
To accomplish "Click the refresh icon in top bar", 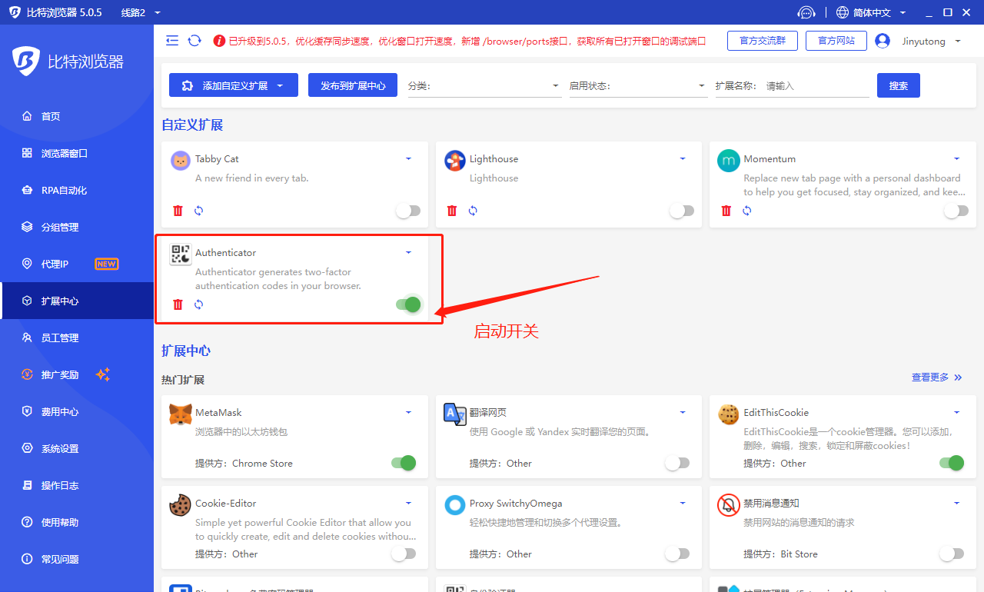I will coord(194,41).
